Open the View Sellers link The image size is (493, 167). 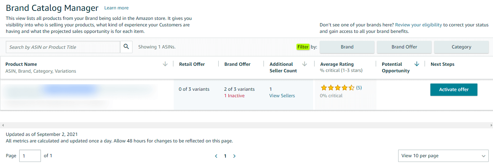pyautogui.click(x=282, y=96)
